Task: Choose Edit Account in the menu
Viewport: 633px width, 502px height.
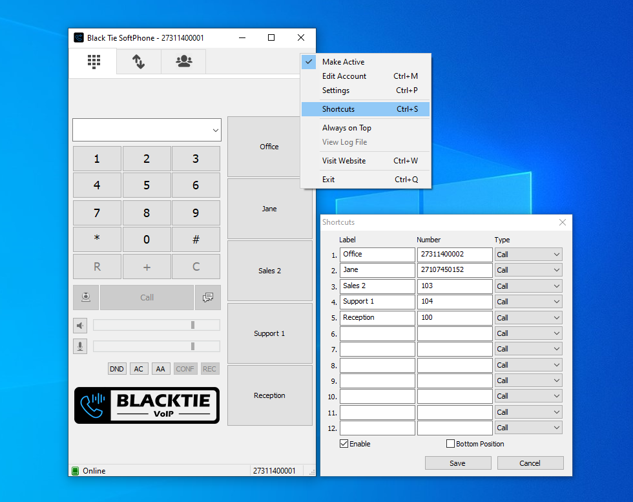Action: point(344,76)
